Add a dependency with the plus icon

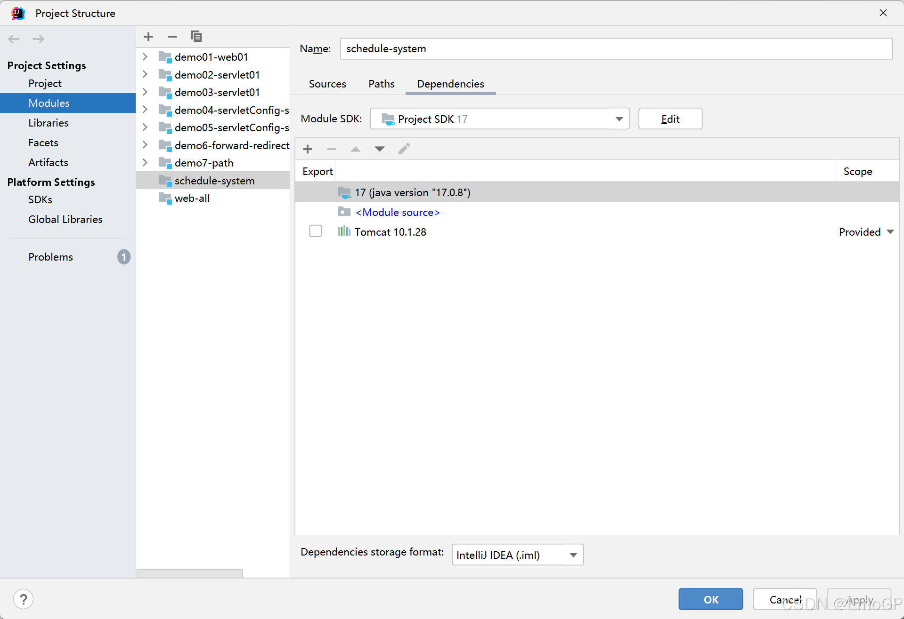click(308, 149)
